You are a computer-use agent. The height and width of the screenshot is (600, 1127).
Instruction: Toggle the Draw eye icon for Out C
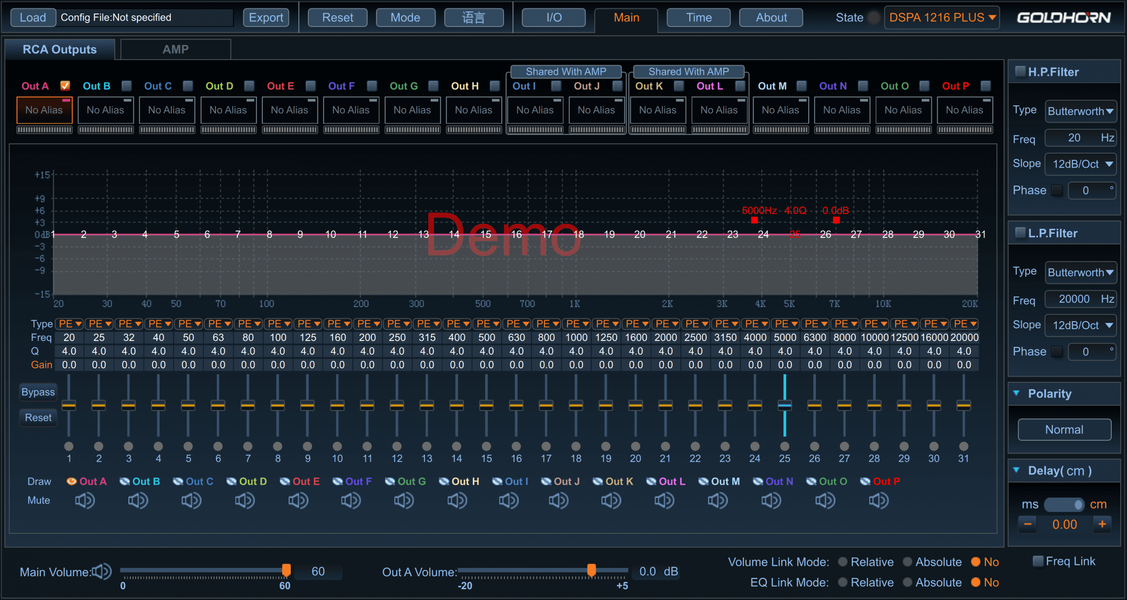pos(178,481)
